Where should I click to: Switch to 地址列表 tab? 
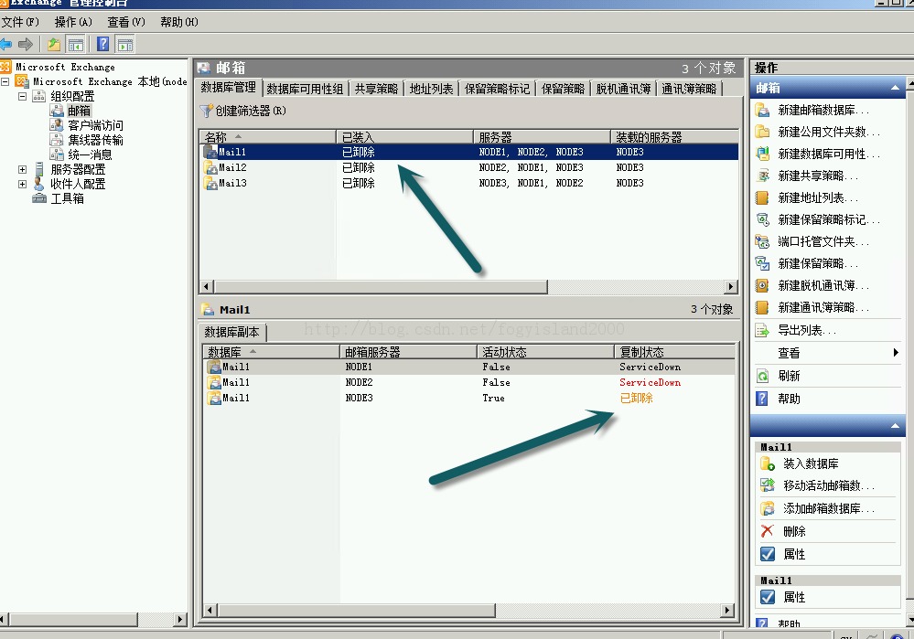tap(431, 89)
